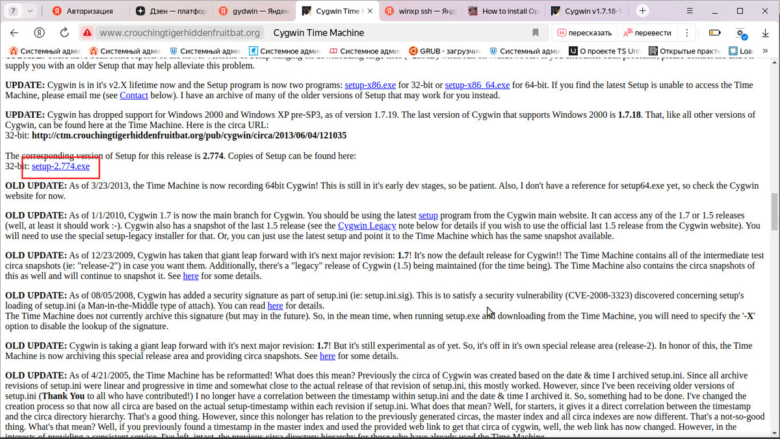Image resolution: width=780 pixels, height=439 pixels.
Task: Switch to the gydwin — Яндекс tab
Action: (x=254, y=11)
